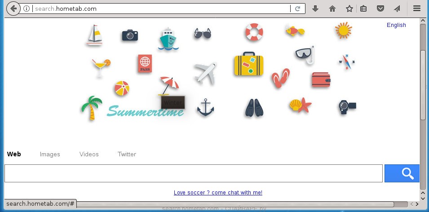Click the search.hometab.com address bar
This screenshot has height=212, width=429.
click(x=161, y=9)
